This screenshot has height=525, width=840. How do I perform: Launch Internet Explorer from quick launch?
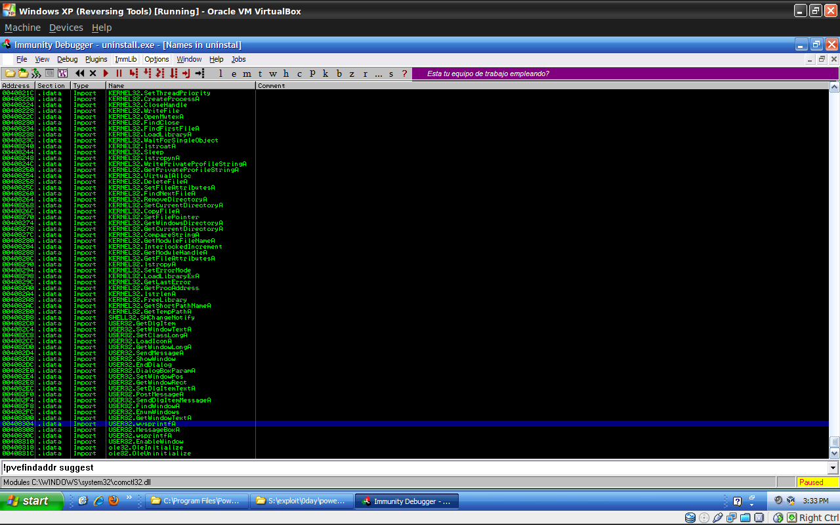98,501
